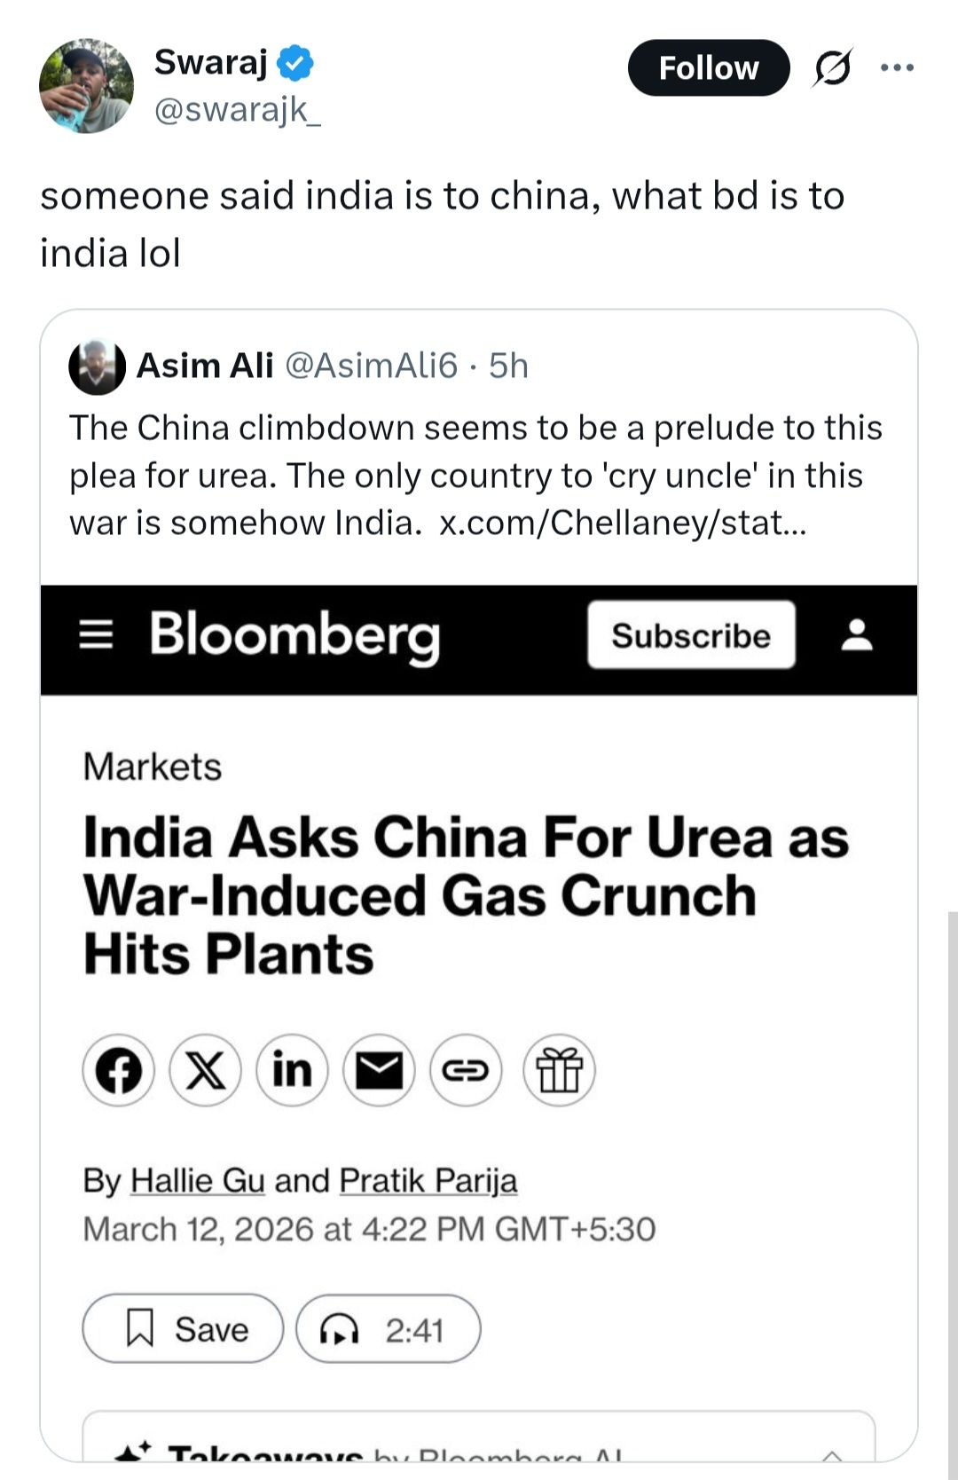Collapse the Takeaways section chevron
The width and height of the screenshot is (958, 1480).
tap(832, 1455)
